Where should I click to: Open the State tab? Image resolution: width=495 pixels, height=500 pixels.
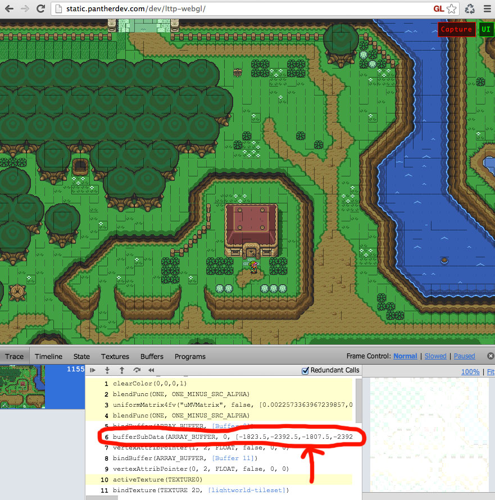coord(81,356)
